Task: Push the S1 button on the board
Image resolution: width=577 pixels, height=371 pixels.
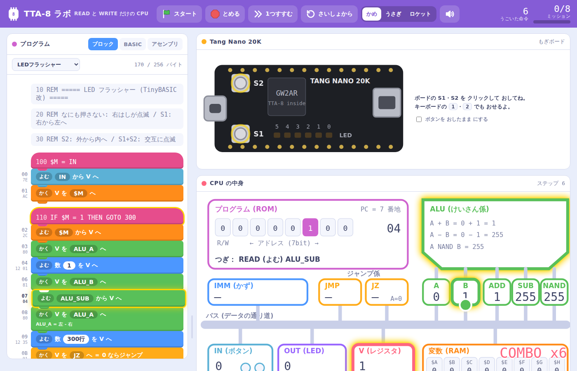Action: (240, 134)
